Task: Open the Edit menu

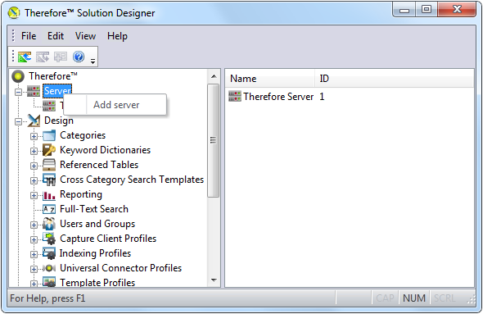Action: (56, 36)
